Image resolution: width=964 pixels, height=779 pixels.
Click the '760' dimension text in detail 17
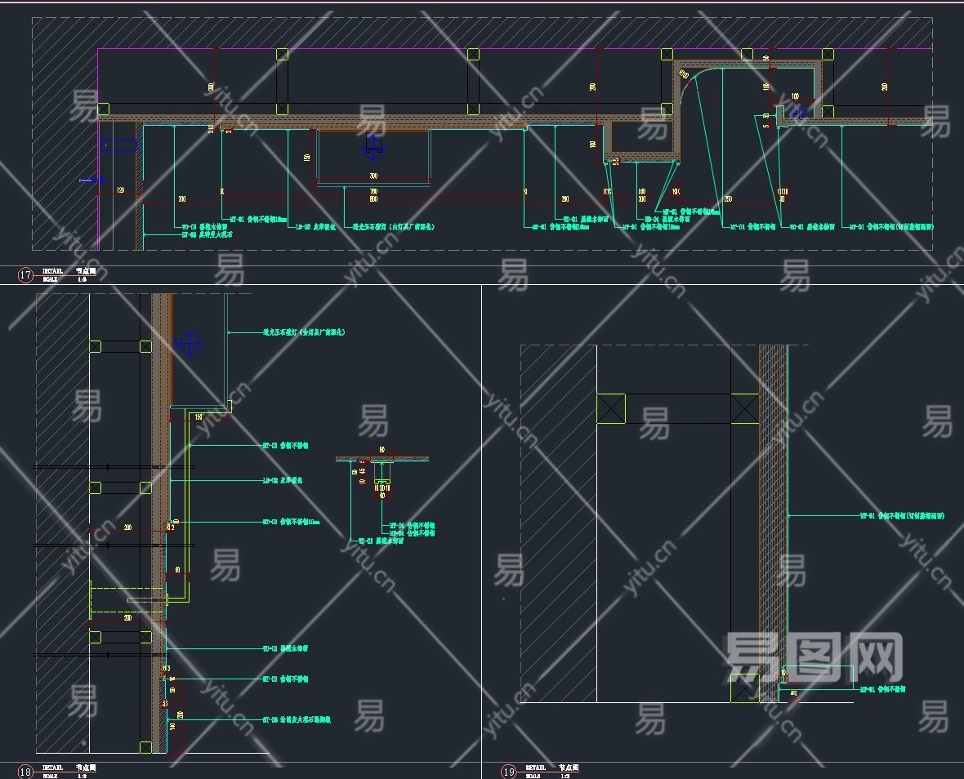coord(373,192)
